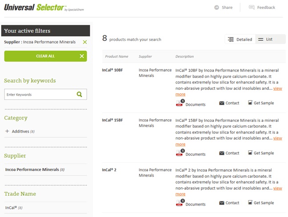
Task: Click Get Sample icon for InCal 2
Action: click(250, 202)
